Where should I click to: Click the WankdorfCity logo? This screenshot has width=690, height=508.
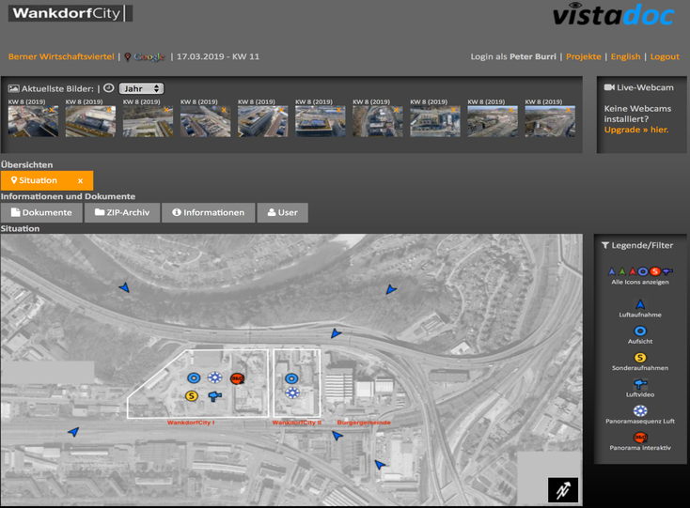[x=71, y=13]
